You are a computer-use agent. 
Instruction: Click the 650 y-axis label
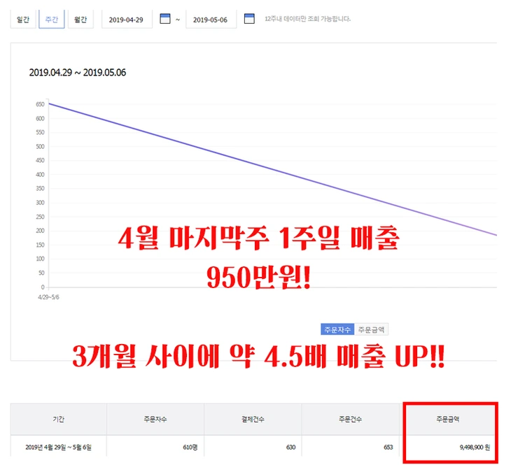40,104
